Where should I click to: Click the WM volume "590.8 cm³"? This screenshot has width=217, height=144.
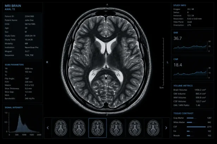click(201, 98)
